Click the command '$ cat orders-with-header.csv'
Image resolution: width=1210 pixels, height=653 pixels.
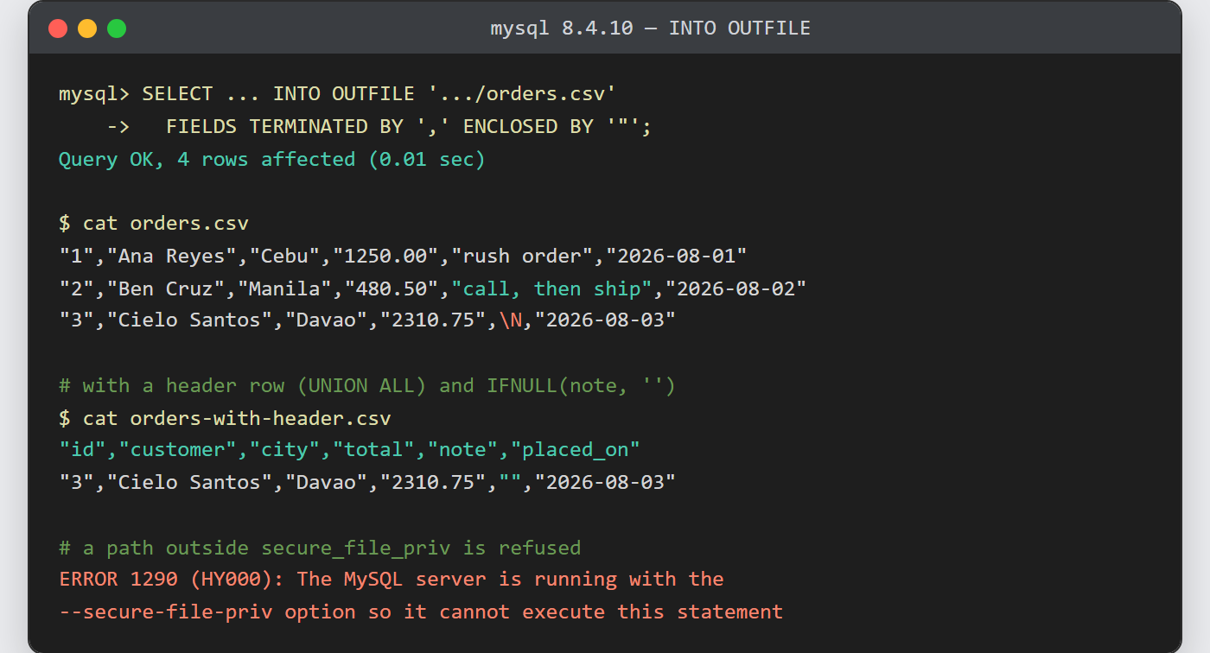[225, 419]
